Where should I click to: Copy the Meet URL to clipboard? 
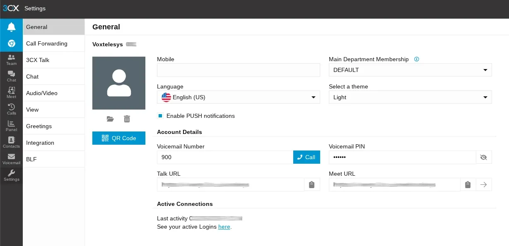pyautogui.click(x=468, y=185)
